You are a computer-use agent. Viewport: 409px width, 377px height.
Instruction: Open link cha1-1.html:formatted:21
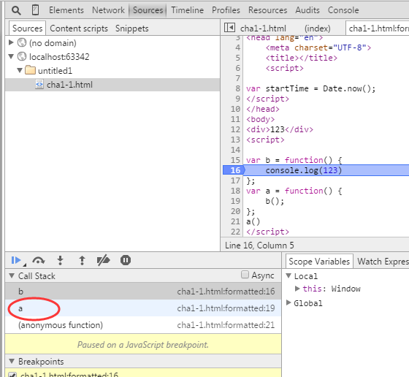click(226, 325)
